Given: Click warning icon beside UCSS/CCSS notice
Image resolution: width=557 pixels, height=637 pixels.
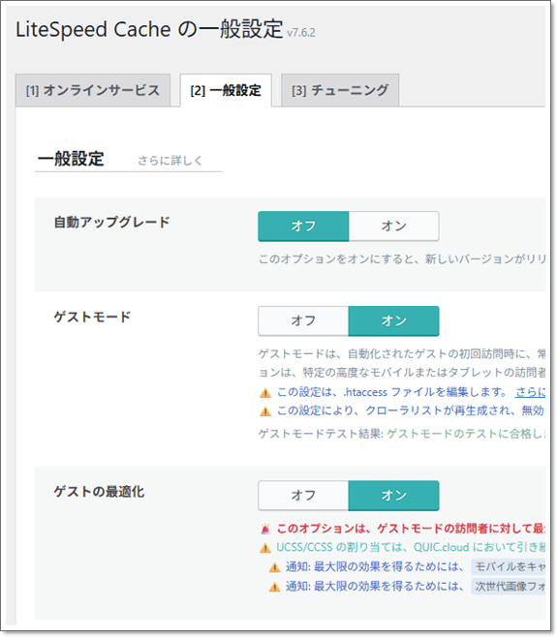Looking at the screenshot, I should tap(265, 548).
